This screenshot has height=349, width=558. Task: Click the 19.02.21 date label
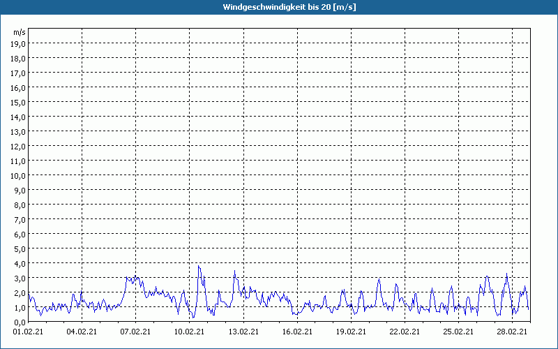click(351, 332)
